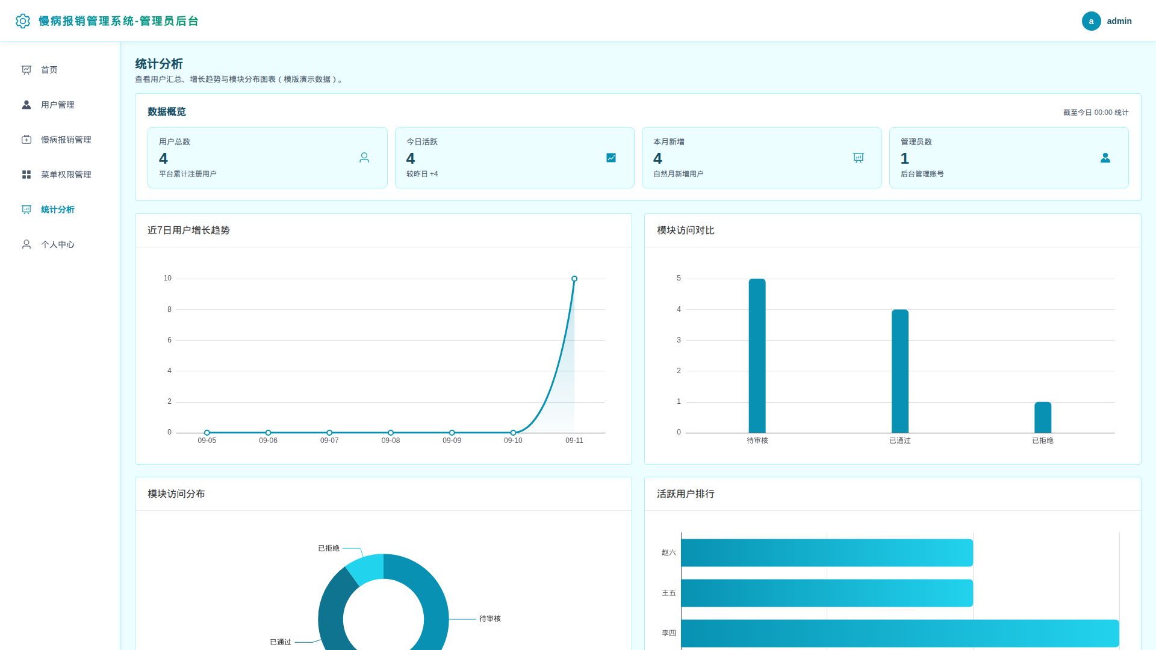Click the 菜单权限管理 grid icon

point(26,175)
